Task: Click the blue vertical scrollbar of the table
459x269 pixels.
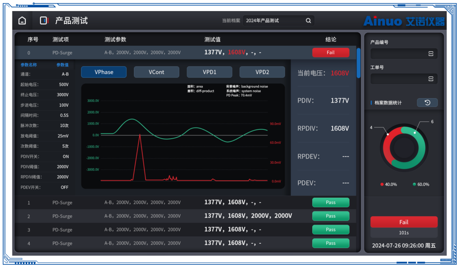Action: (x=358, y=57)
